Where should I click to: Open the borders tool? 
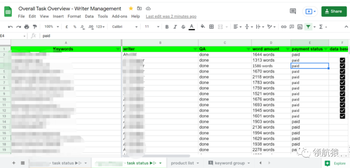click(x=211, y=27)
